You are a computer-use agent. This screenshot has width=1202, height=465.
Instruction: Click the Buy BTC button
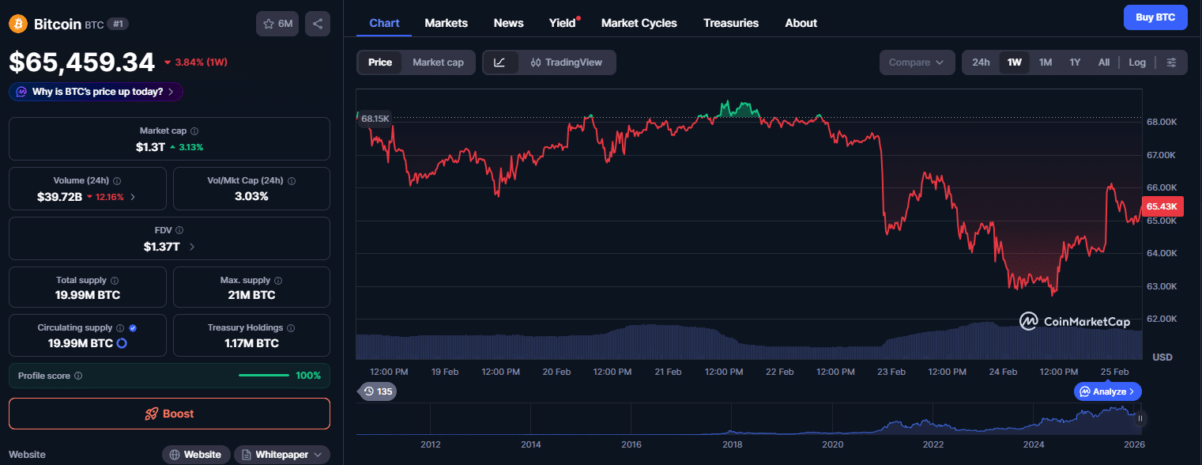coord(1155,17)
